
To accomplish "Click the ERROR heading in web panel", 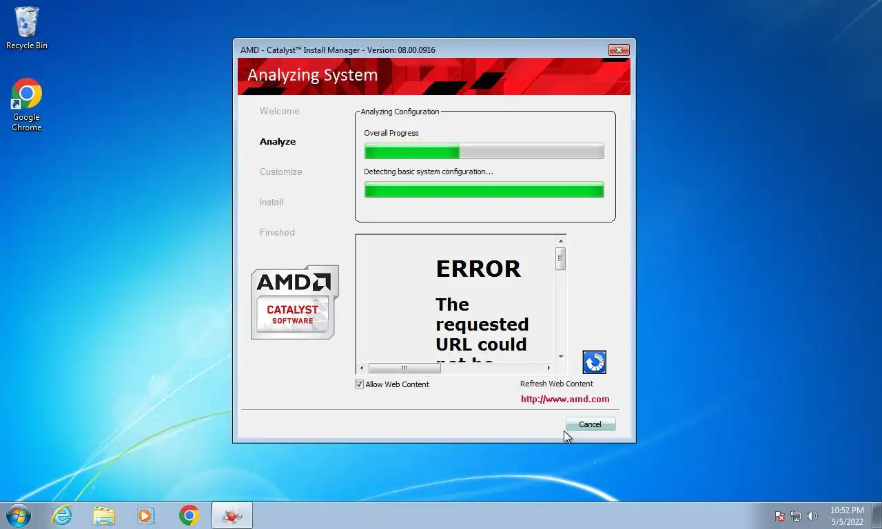I will (478, 269).
